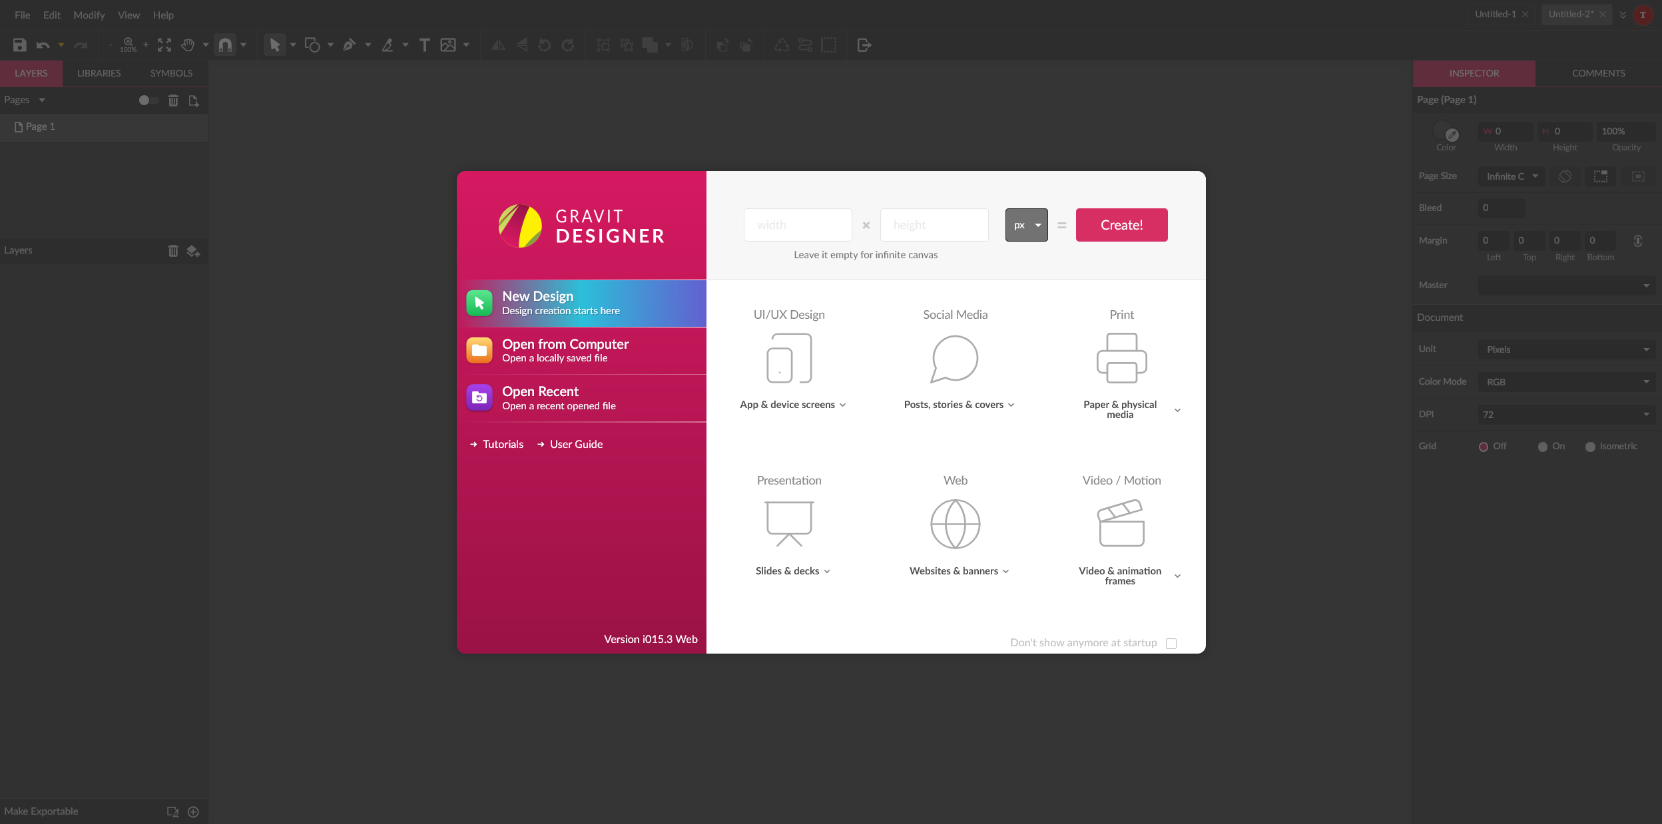Click the Create! button

(x=1121, y=225)
